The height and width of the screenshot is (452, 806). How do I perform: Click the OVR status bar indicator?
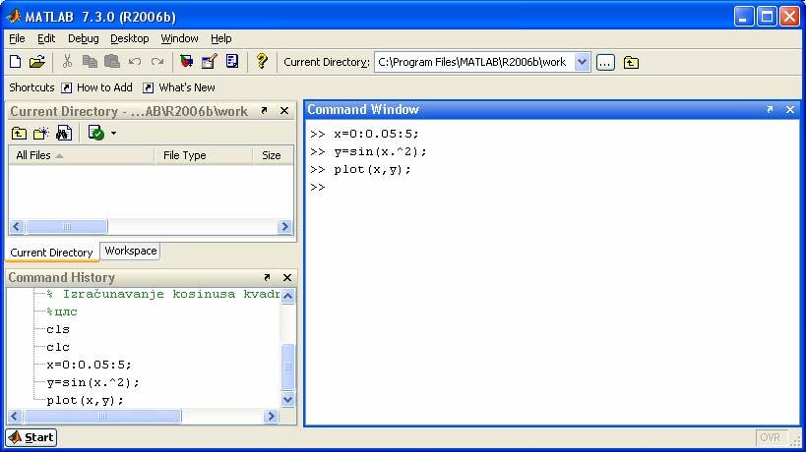pyautogui.click(x=771, y=437)
